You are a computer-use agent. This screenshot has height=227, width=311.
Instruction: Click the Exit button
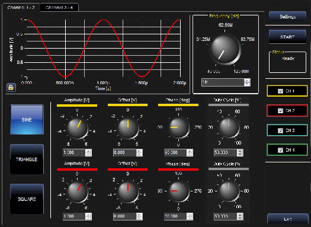287,219
